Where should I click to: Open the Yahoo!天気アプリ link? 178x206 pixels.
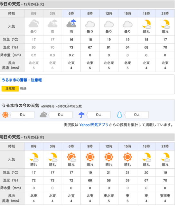click(x=94, y=125)
